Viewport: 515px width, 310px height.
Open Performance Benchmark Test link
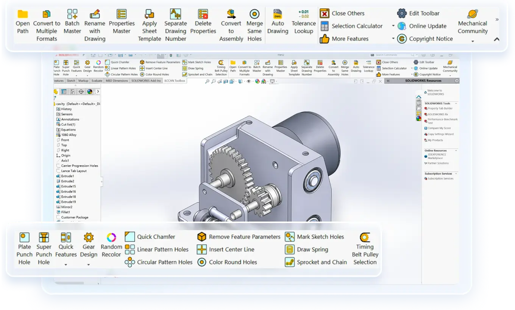coord(442,121)
